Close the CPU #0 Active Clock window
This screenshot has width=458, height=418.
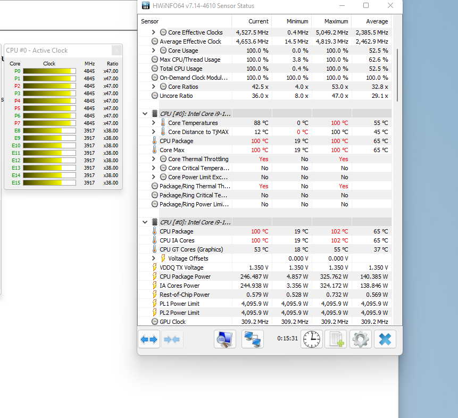tap(116, 51)
